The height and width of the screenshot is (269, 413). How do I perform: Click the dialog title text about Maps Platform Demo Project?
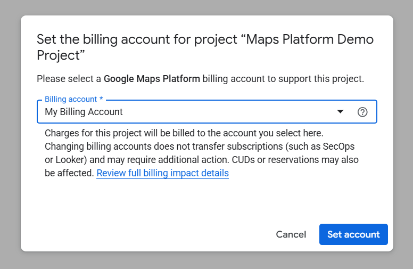point(205,47)
